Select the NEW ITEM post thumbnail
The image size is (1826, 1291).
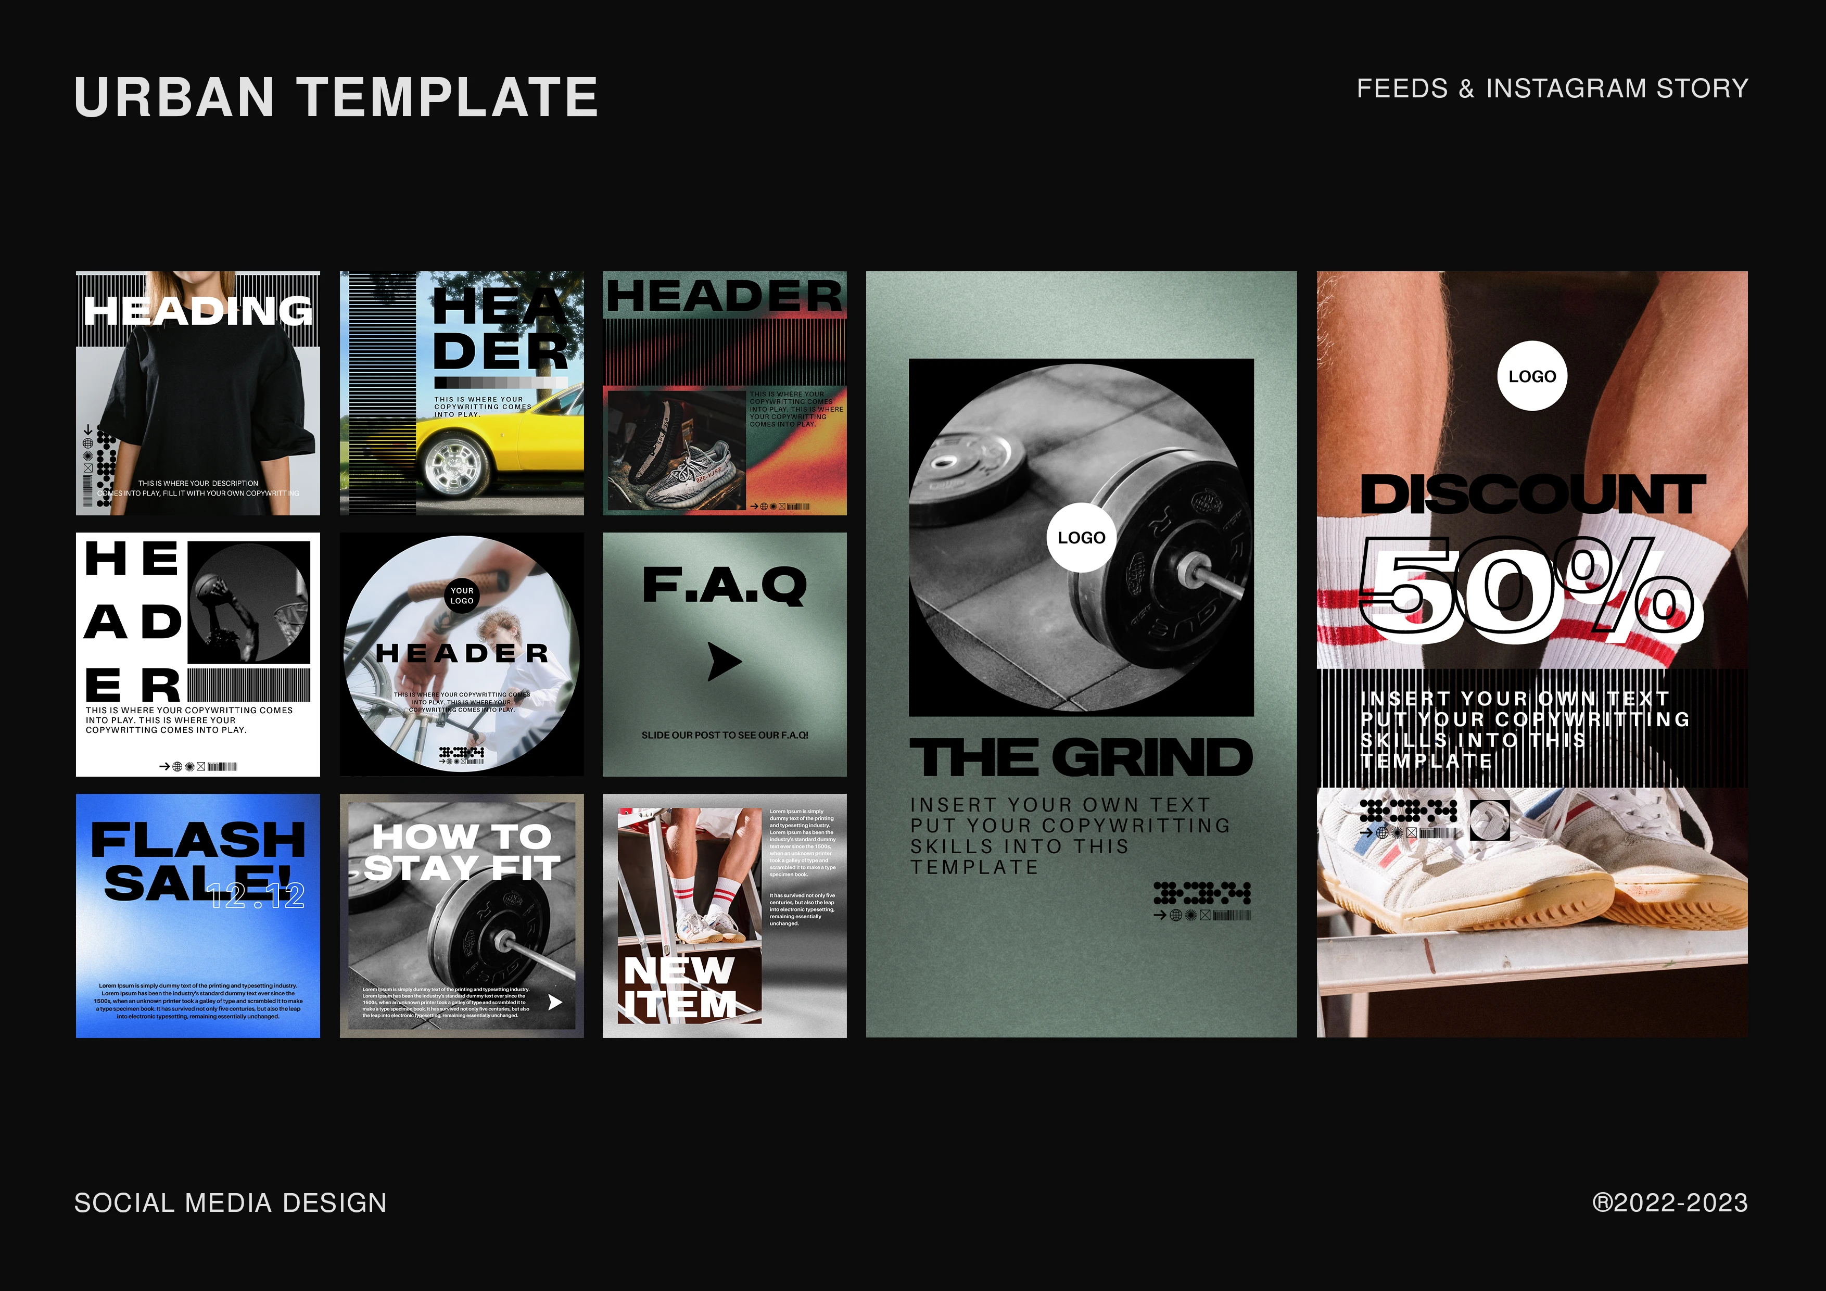pos(724,916)
